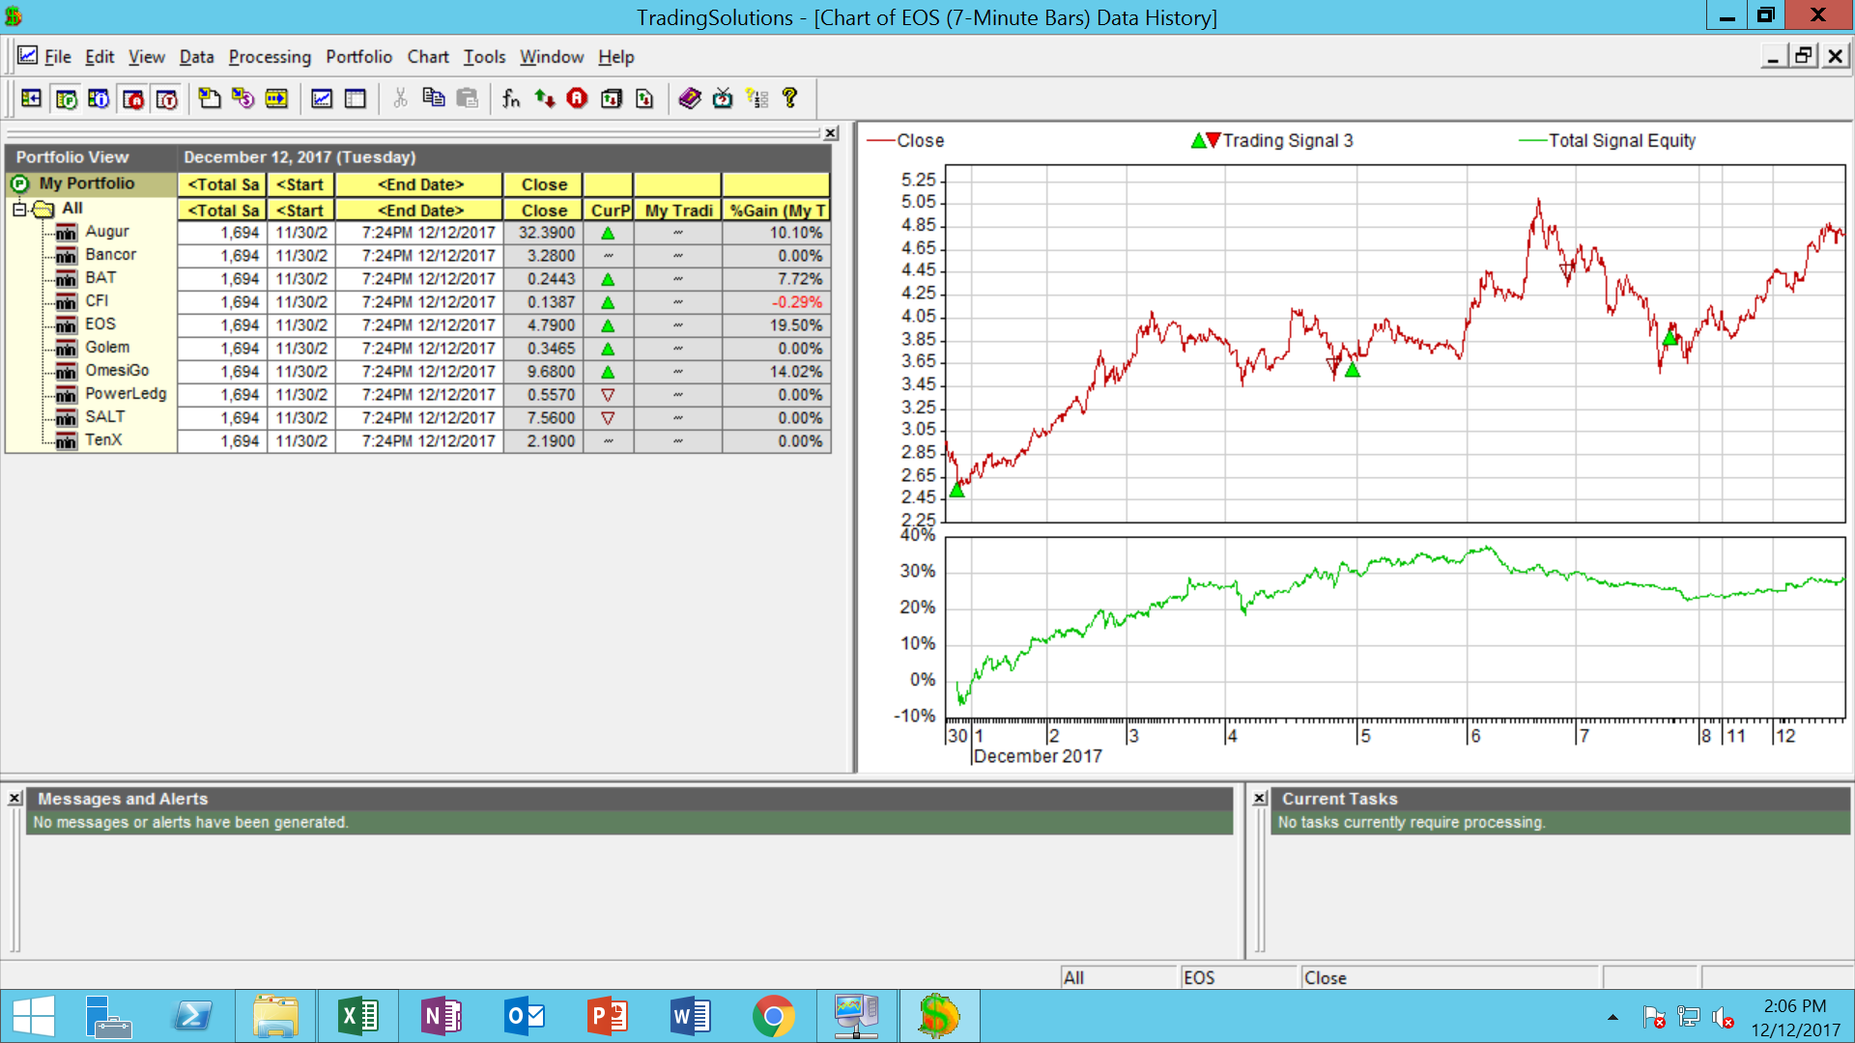Toggle the Tasks panel toolbar button

[166, 99]
